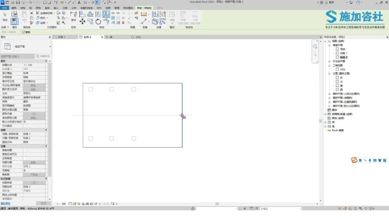Toggle the 裁剪视图 checkbox in properties
389x219 pixels.
24,150
